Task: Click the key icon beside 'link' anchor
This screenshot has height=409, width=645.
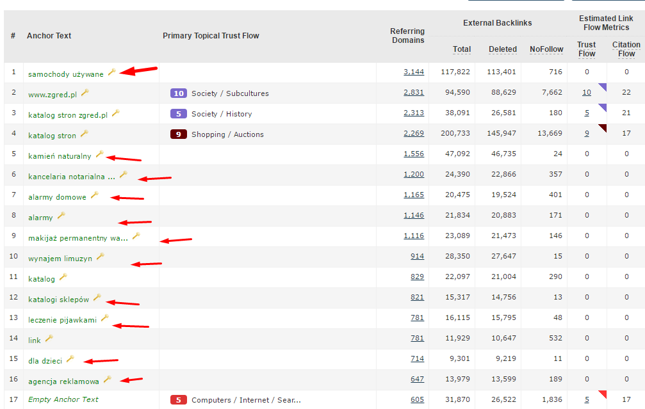Action: (49, 339)
